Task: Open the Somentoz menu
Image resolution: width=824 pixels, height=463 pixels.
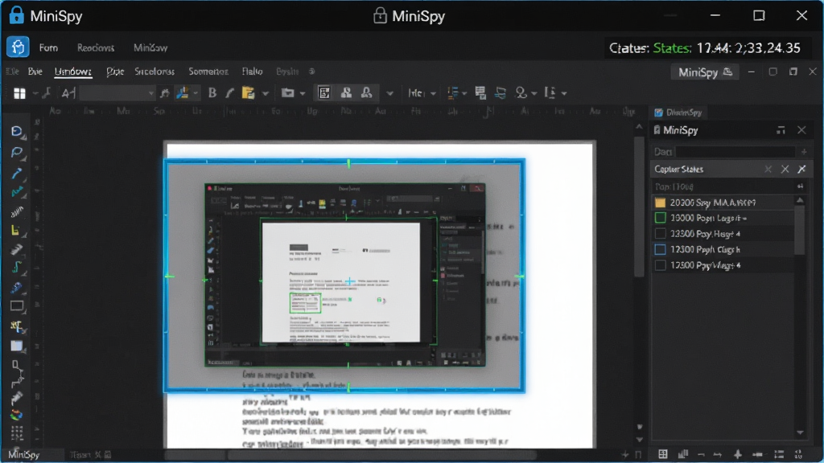Action: 208,72
